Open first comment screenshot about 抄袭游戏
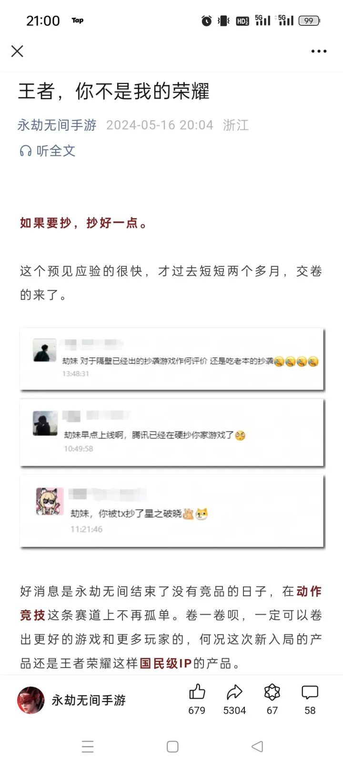Image resolution: width=343 pixels, height=768 pixels. click(171, 359)
